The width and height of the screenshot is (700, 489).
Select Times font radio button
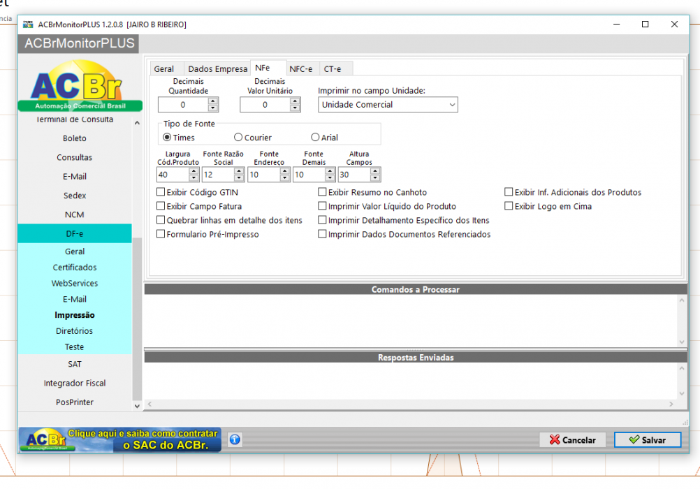click(x=167, y=137)
